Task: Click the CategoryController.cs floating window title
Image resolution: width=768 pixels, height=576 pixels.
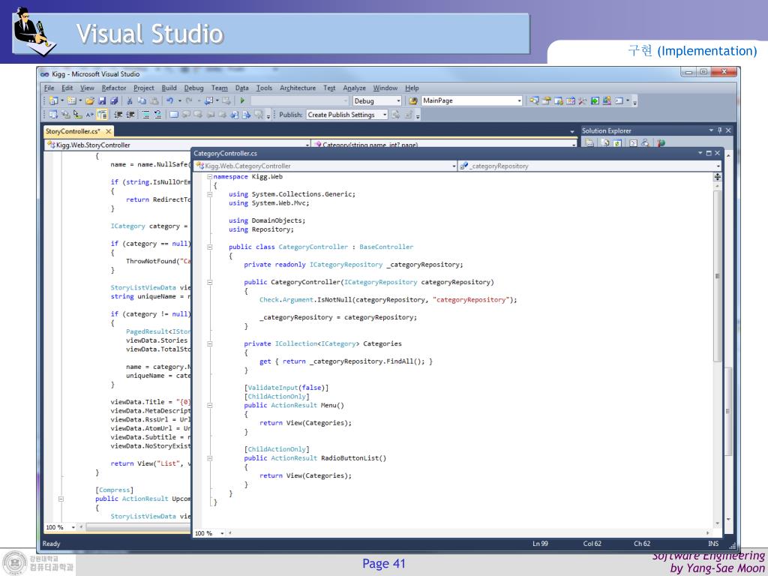Action: click(x=225, y=153)
